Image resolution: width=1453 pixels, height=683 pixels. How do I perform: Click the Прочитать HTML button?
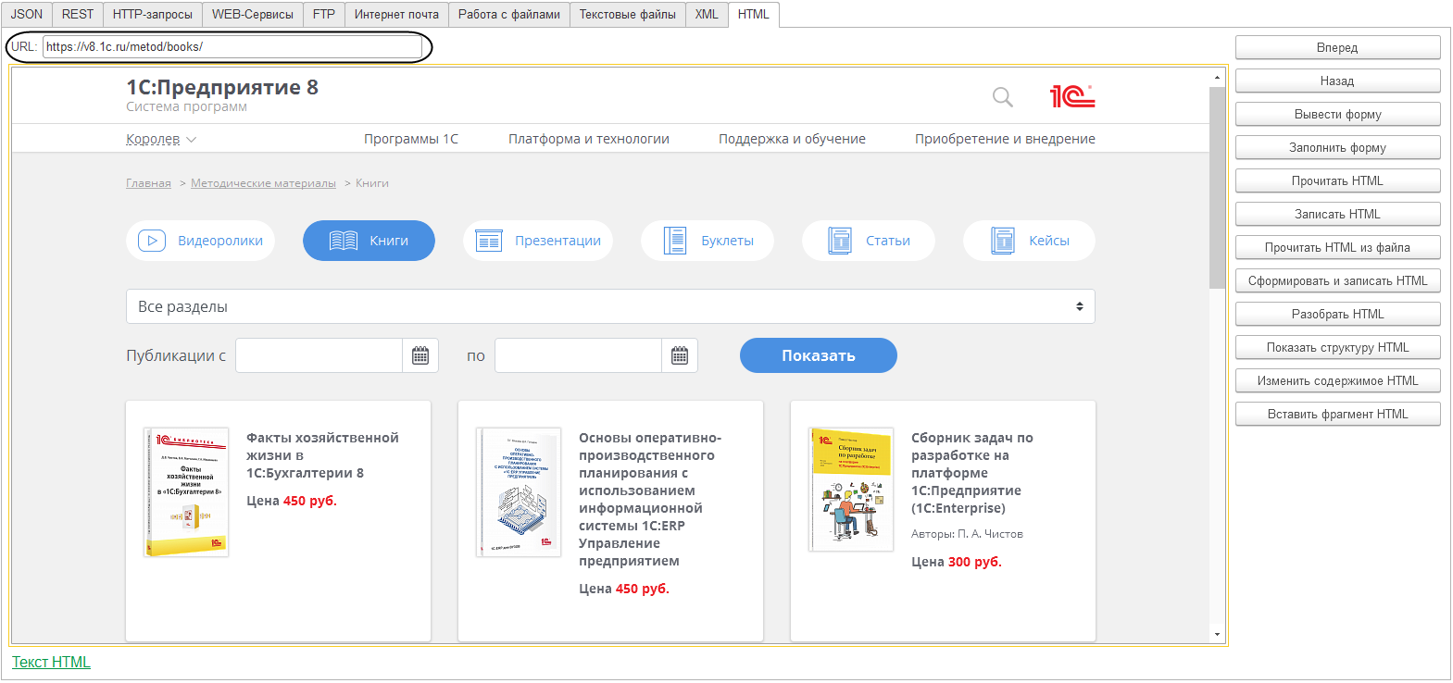(1337, 180)
